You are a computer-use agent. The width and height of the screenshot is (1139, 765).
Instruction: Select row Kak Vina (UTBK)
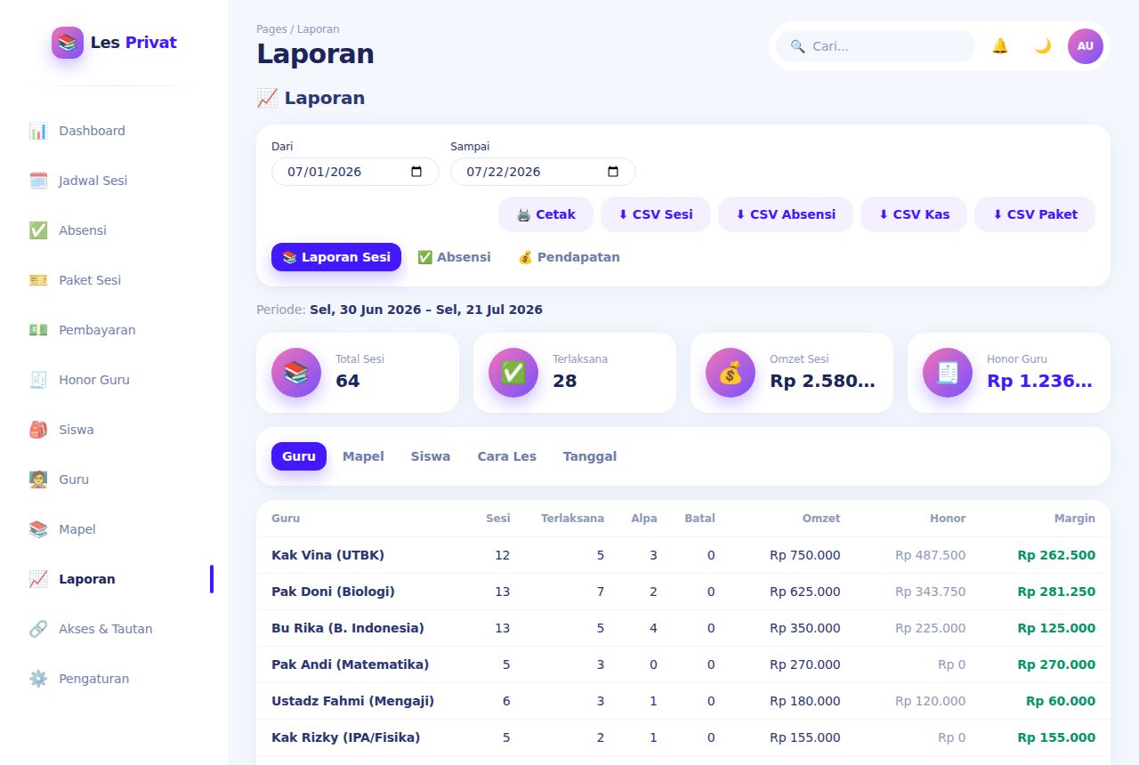pyautogui.click(x=683, y=555)
